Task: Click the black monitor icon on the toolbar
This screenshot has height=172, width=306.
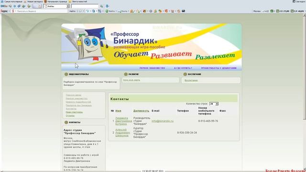Action: [183, 11]
